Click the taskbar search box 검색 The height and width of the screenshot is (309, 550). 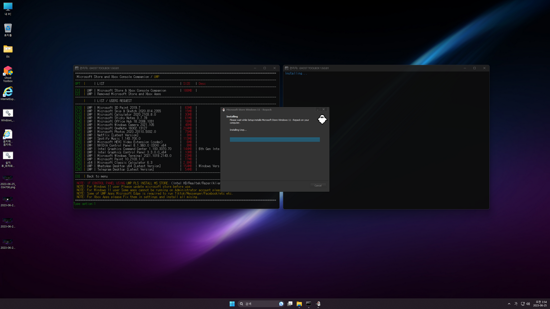coord(261,304)
